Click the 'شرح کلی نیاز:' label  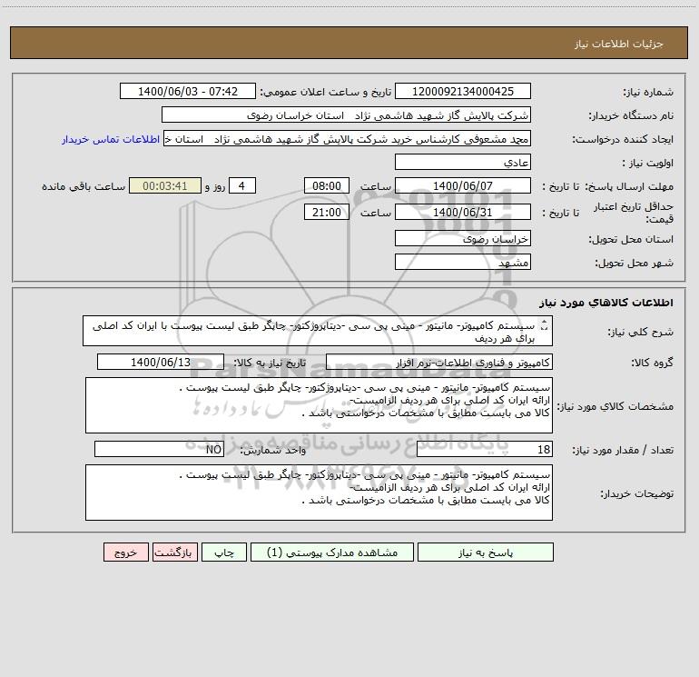(641, 332)
